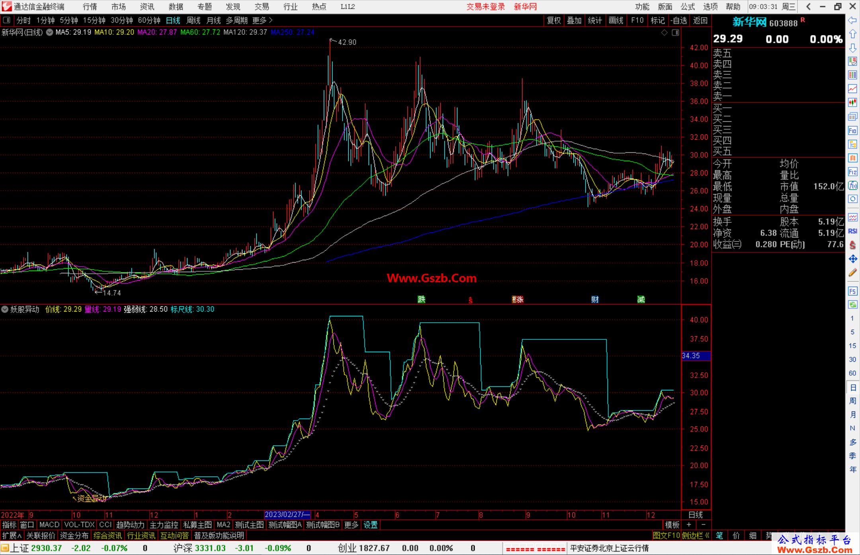Click the down arrow in right sidebar
860x555 pixels.
tap(852, 48)
